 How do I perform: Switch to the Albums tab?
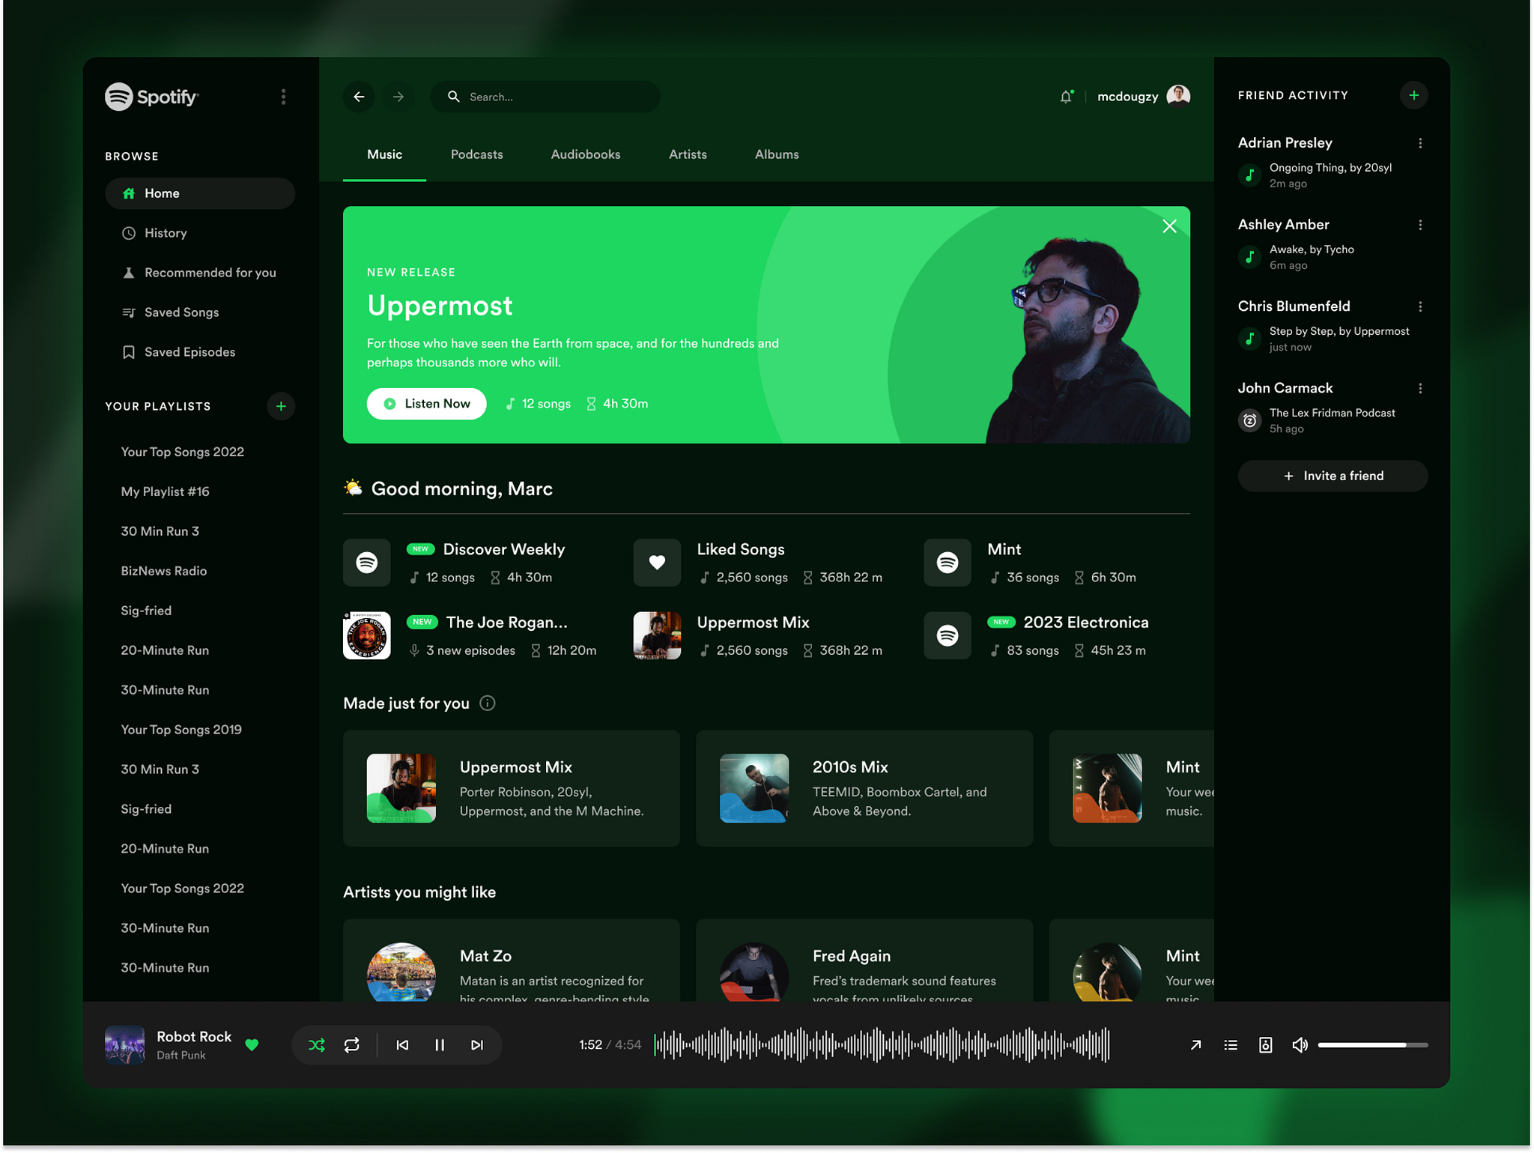tap(777, 155)
